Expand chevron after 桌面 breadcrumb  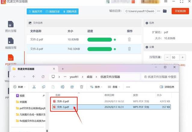click(96, 77)
